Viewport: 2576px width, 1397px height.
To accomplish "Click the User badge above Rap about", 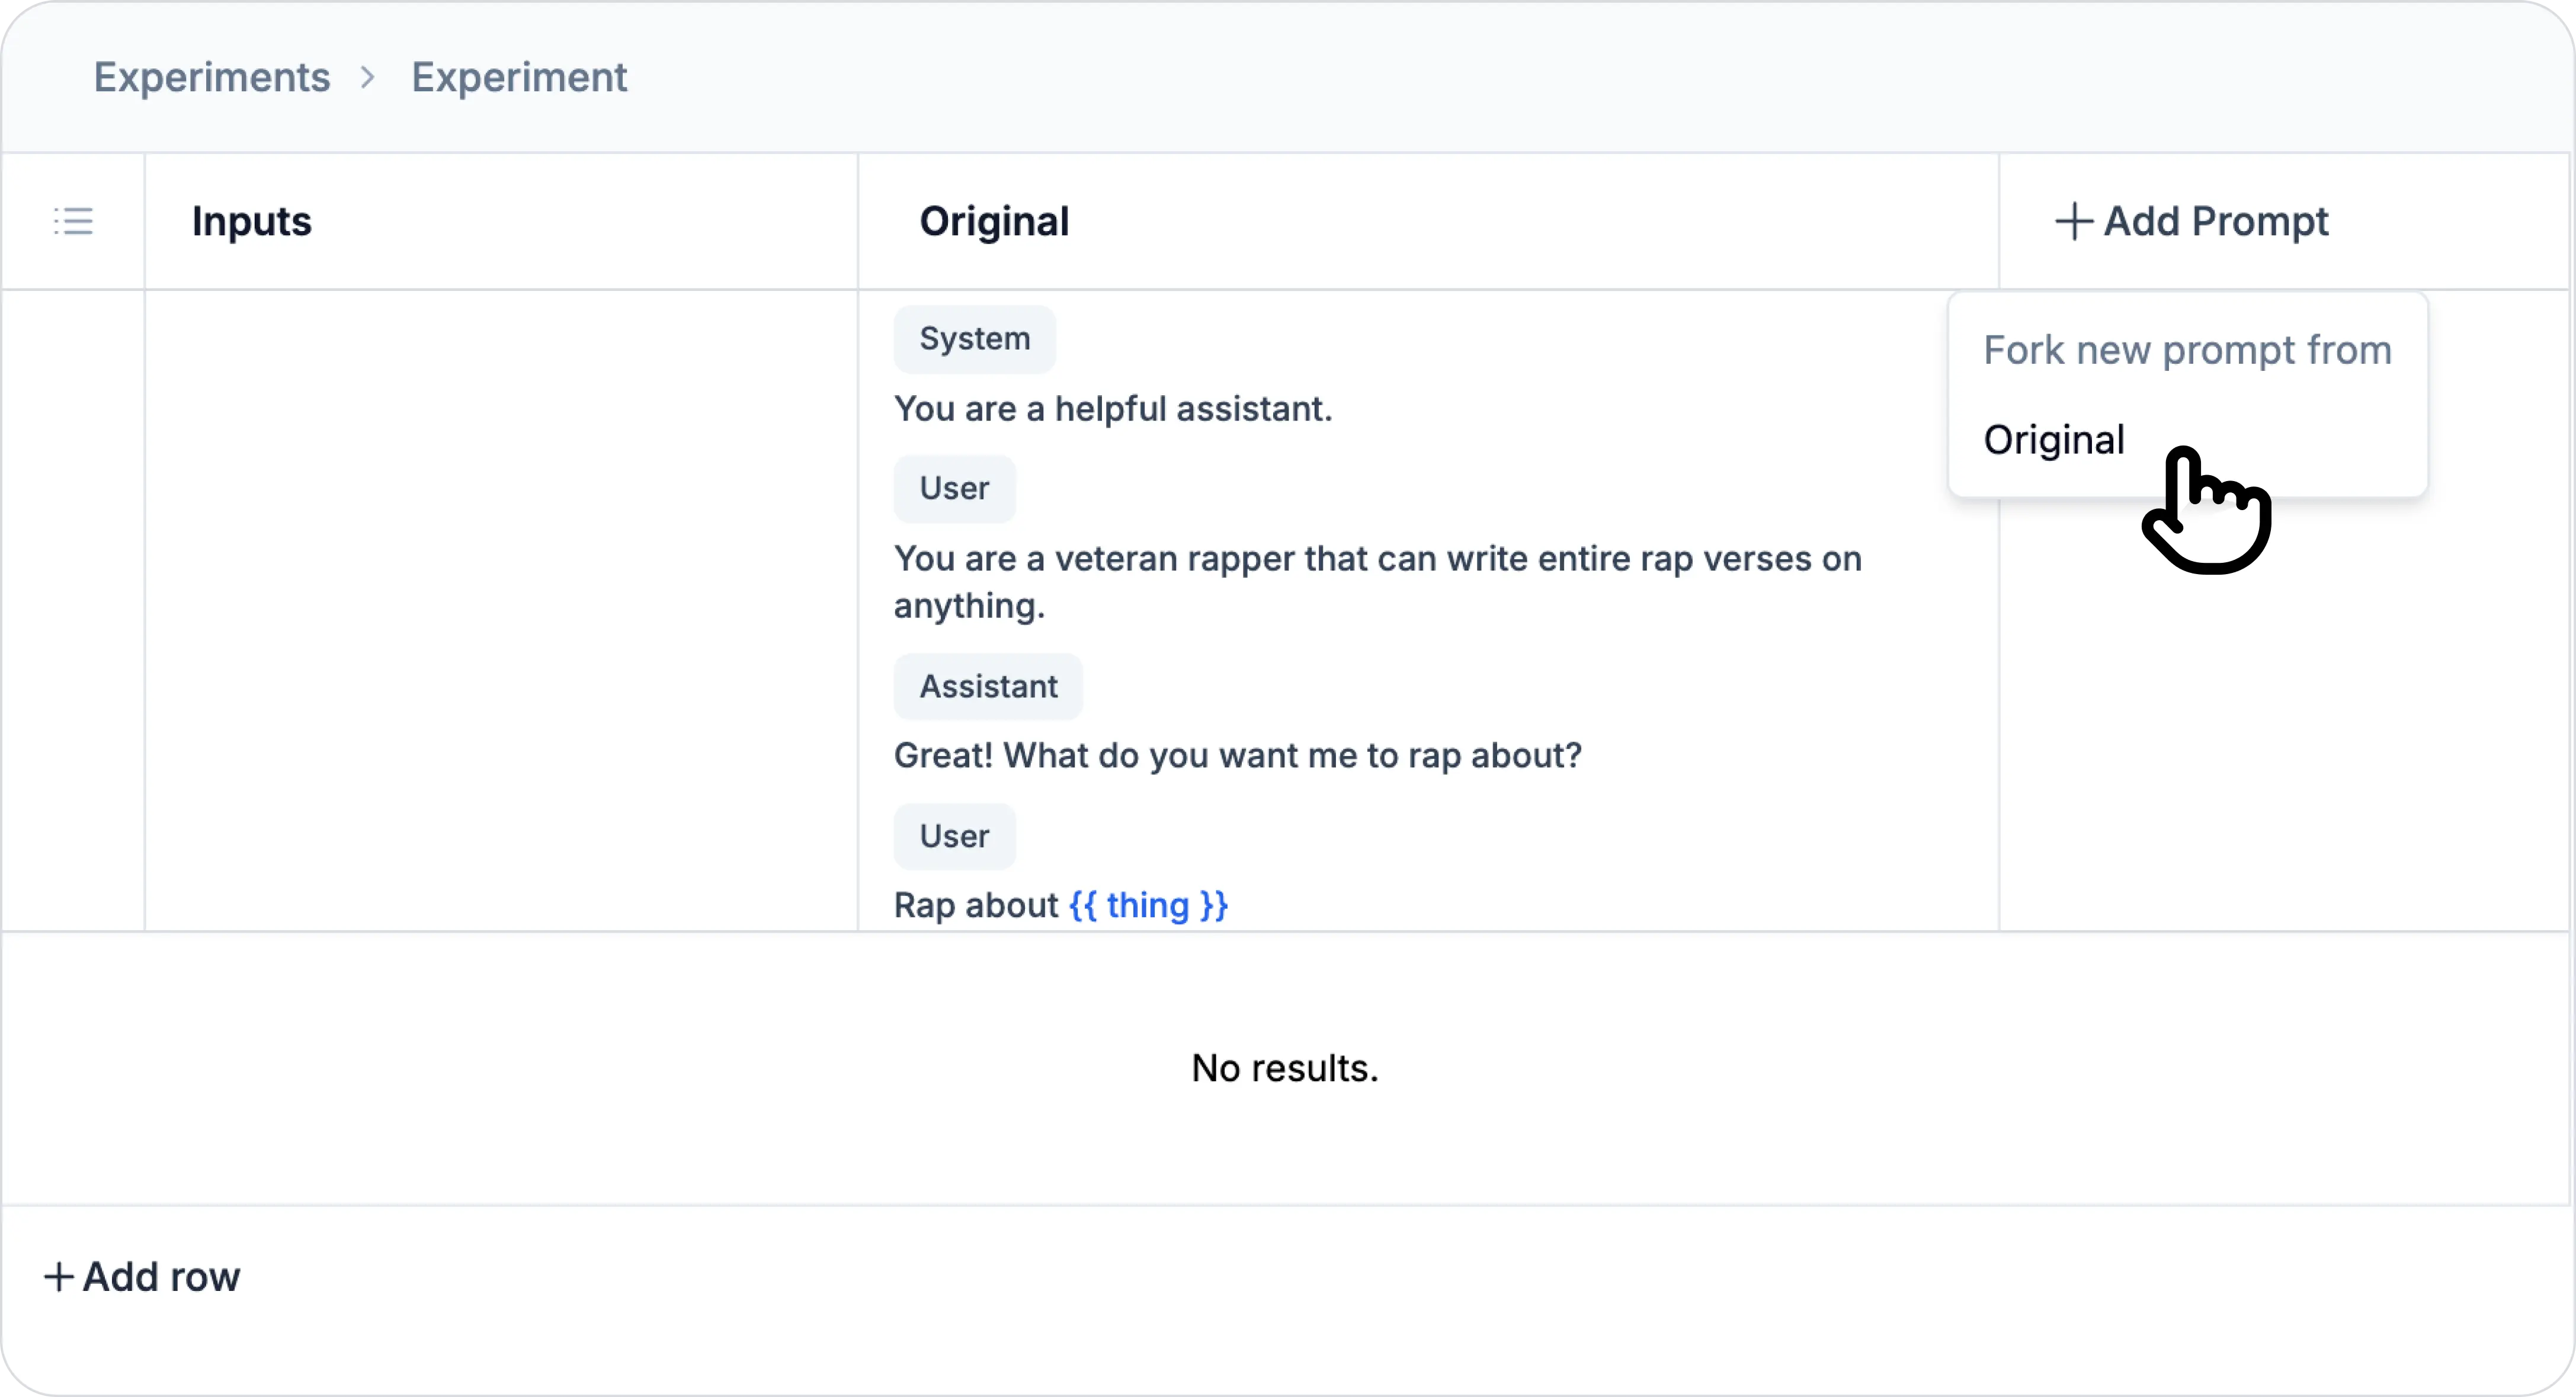I will [x=954, y=837].
